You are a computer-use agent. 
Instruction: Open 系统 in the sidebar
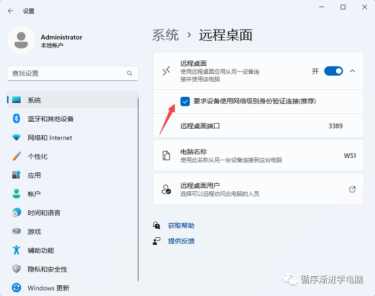click(73, 100)
